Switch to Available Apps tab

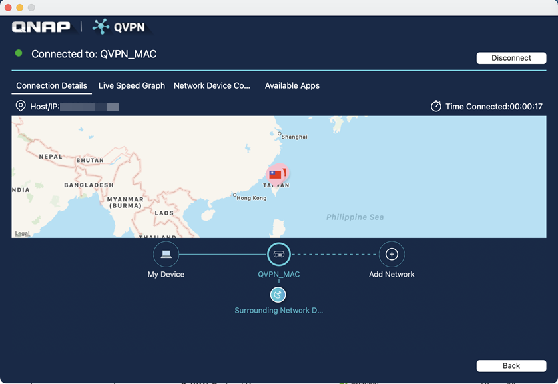tap(292, 86)
